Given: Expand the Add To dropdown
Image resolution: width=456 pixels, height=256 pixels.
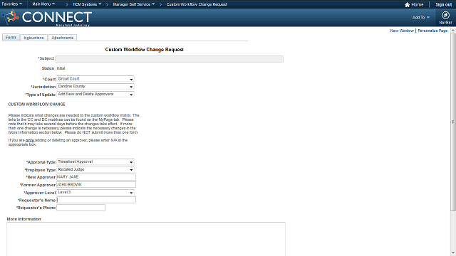Looking at the screenshot, I should pos(421,17).
